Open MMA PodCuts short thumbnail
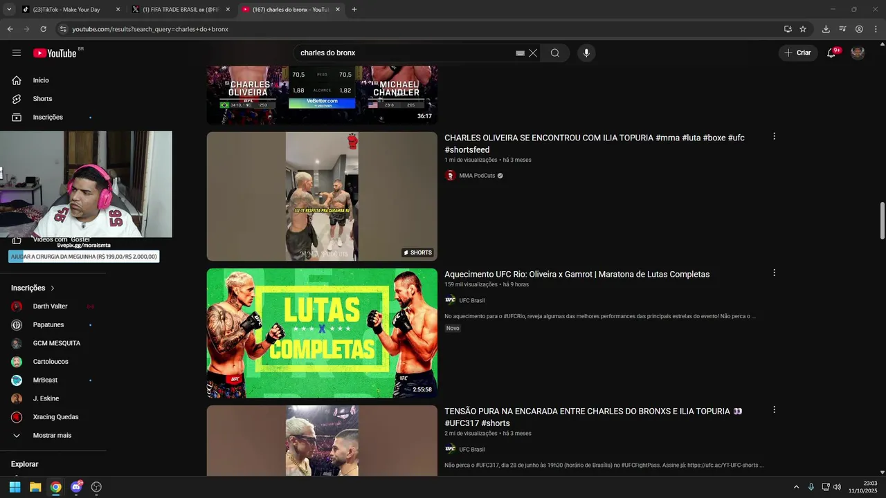This screenshot has height=498, width=886. click(x=322, y=196)
